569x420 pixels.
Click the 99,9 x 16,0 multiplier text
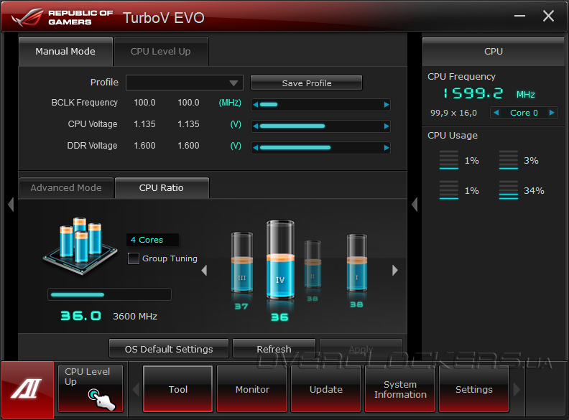pos(453,113)
